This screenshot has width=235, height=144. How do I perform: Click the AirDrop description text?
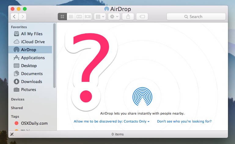[x=142, y=113]
